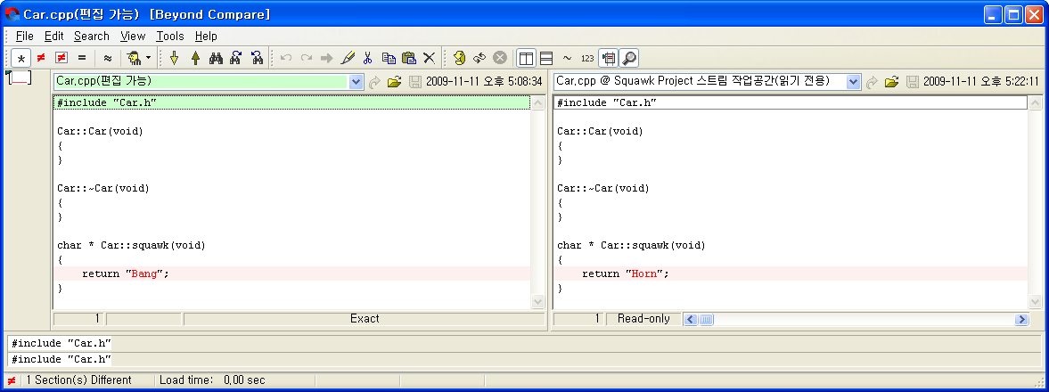This screenshot has height=392, width=1049.
Task: Open the Help menu
Action: coord(206,37)
